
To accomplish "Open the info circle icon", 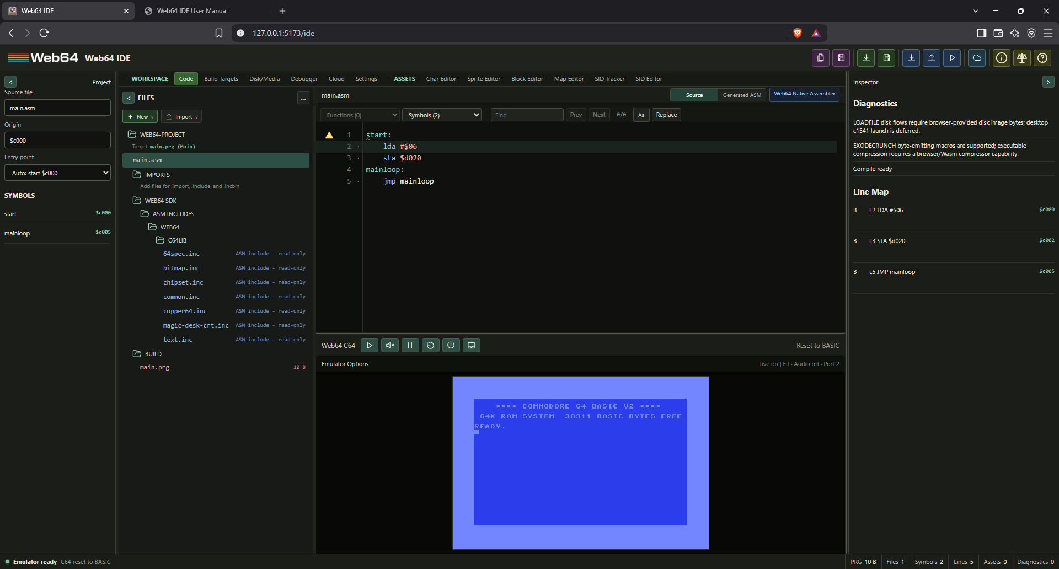I will 1002,58.
